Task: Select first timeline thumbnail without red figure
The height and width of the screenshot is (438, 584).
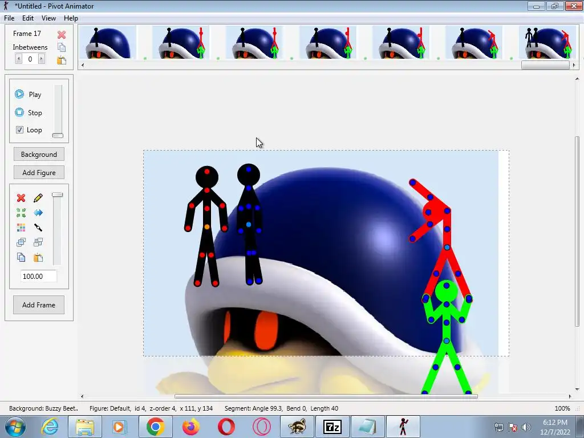Action: tap(107, 42)
